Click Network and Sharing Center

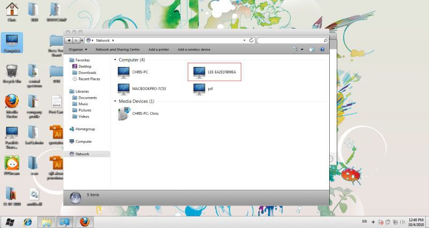coord(119,49)
